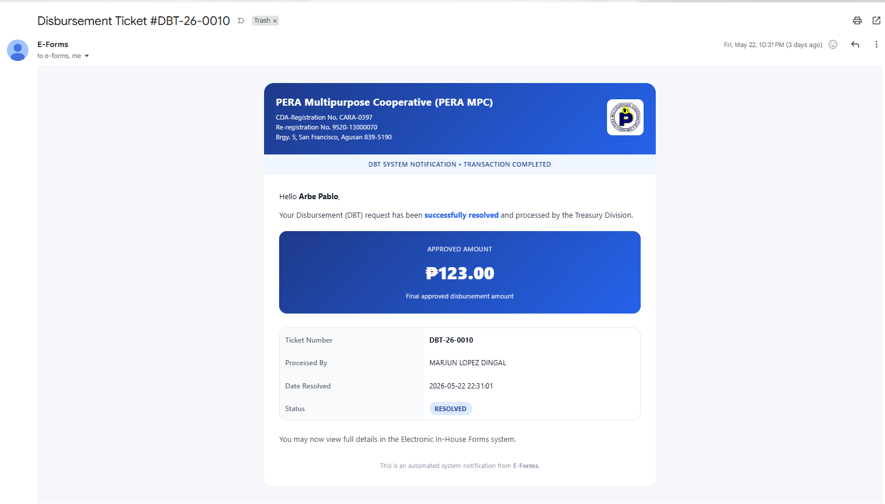Click the RESOLVED status badge

451,409
